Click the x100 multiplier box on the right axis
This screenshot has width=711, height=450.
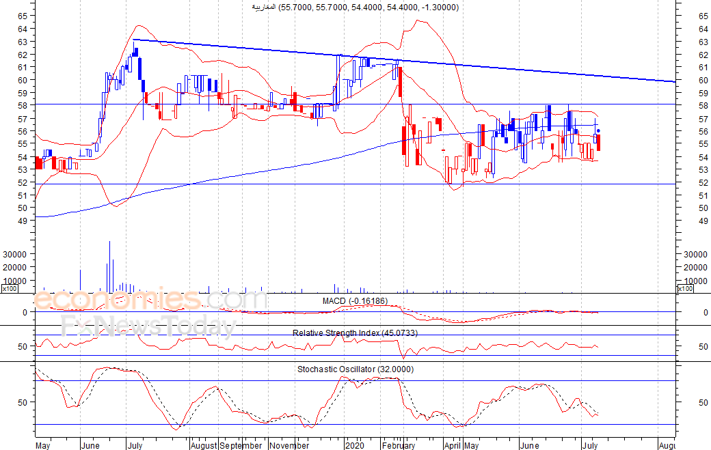[x=685, y=288]
